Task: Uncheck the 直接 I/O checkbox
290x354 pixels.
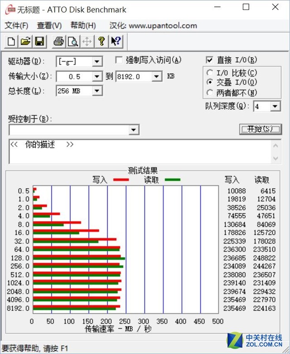Action: click(x=209, y=60)
